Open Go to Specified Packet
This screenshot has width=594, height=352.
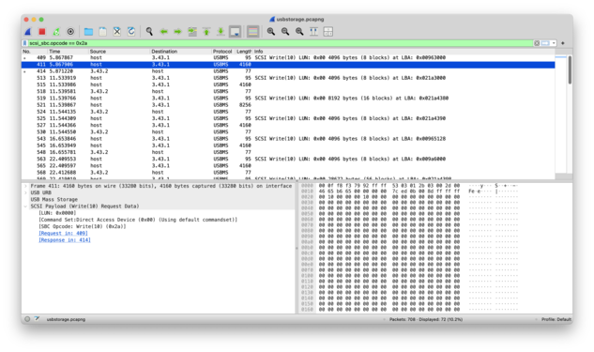[192, 32]
